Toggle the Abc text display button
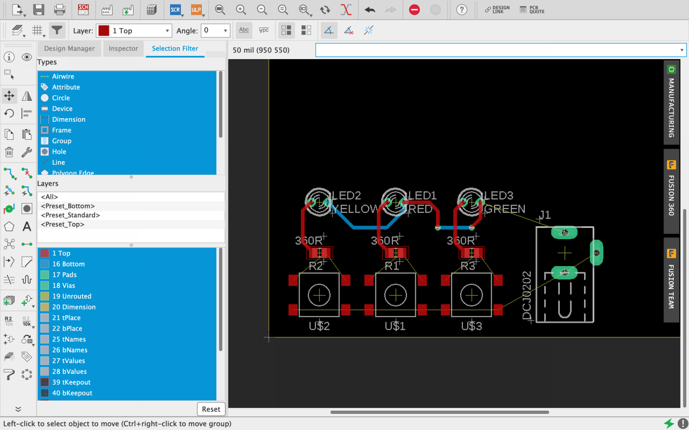 pos(244,30)
